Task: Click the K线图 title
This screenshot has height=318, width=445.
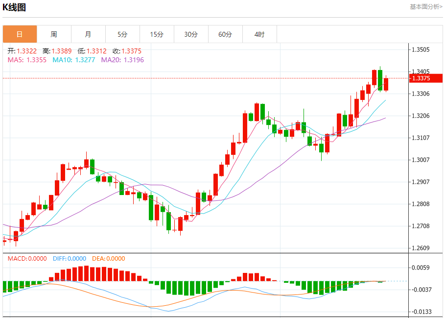Action: 14,7
